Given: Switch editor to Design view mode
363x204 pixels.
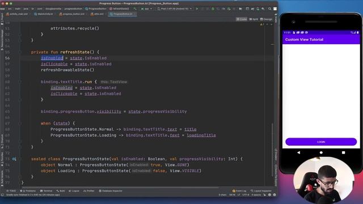Looking at the screenshot, I should (x=266, y=19).
